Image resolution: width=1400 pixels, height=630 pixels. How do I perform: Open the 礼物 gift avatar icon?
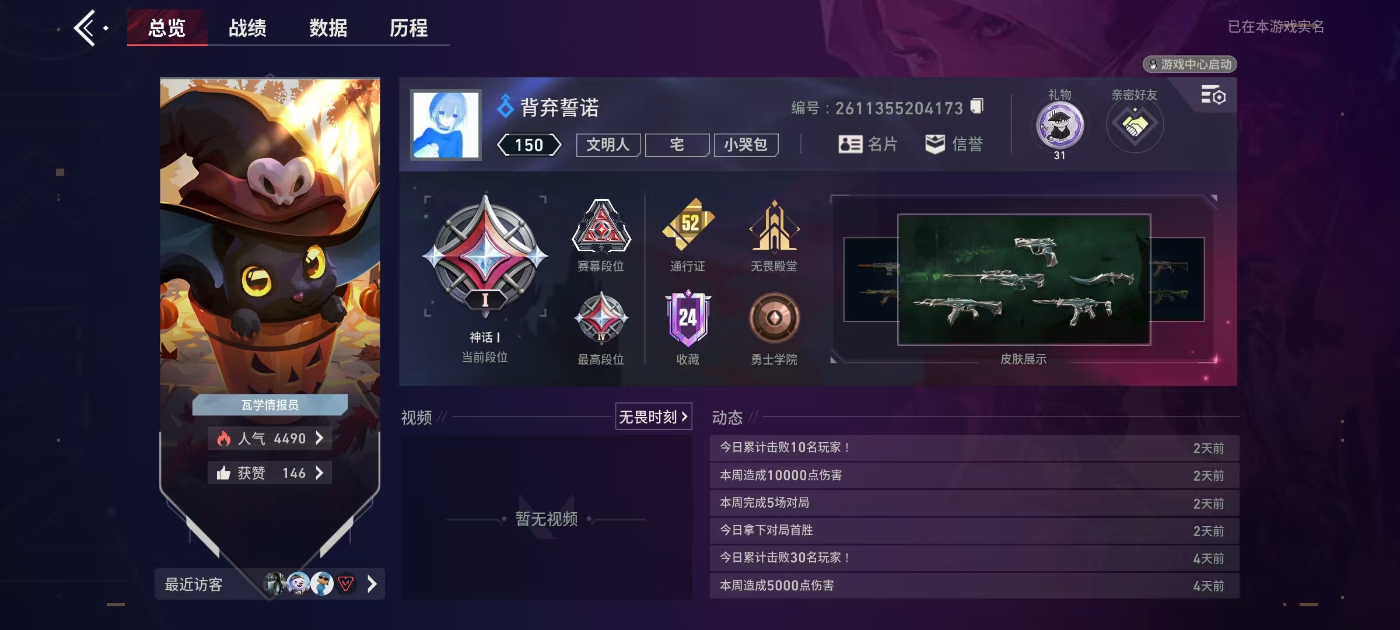coord(1059,125)
